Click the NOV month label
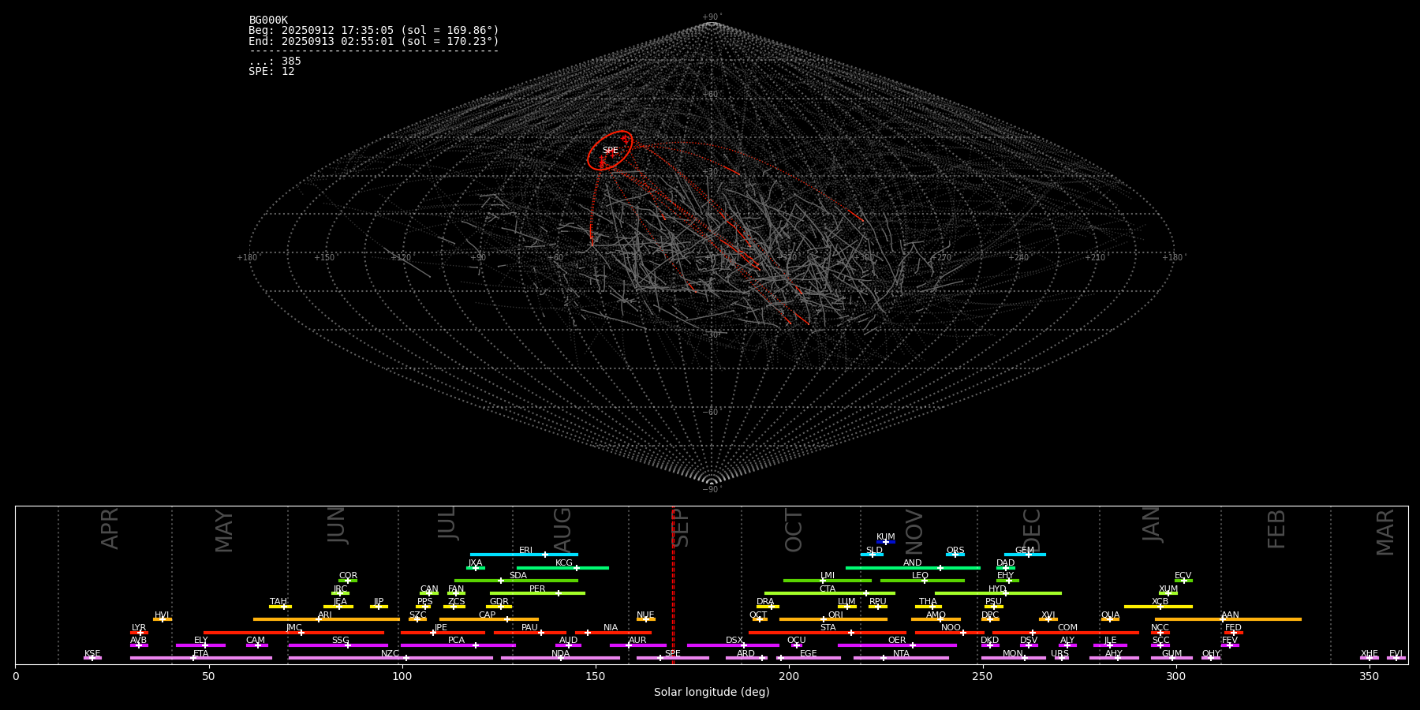The height and width of the screenshot is (710, 1420). pyautogui.click(x=914, y=532)
